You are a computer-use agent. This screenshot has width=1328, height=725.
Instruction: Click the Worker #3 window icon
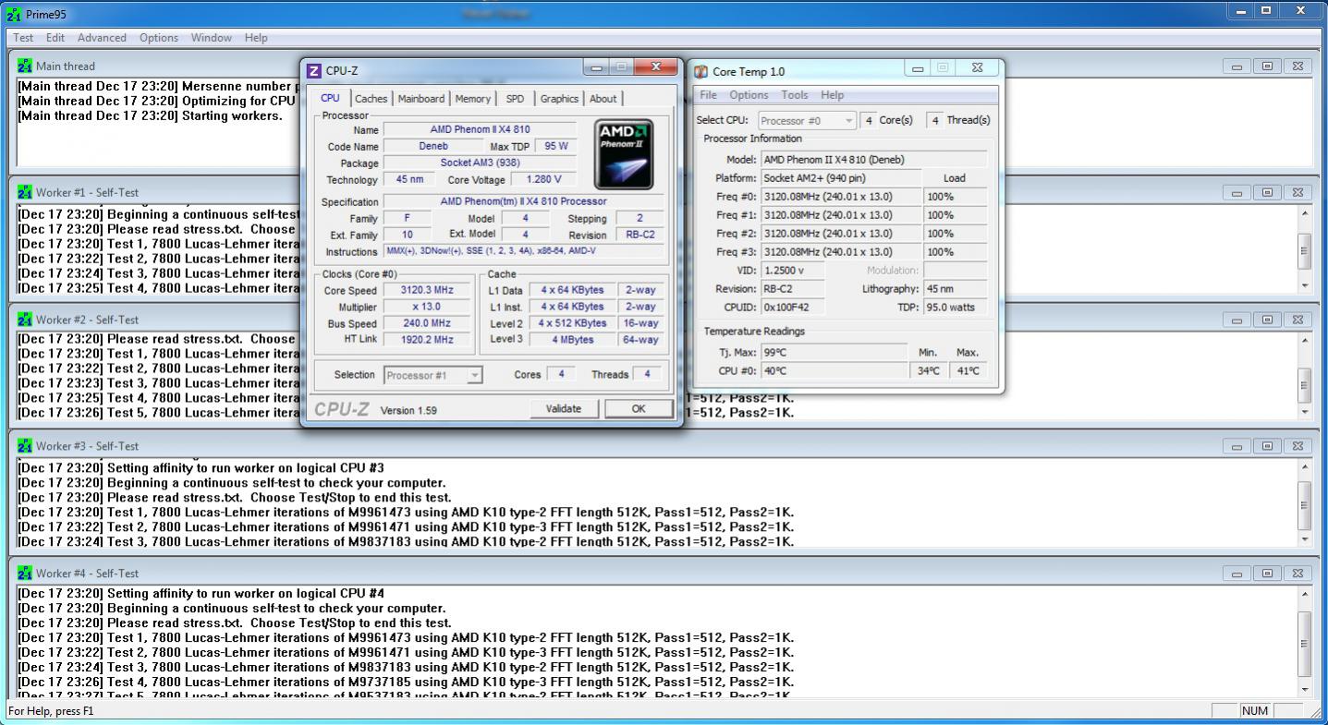click(x=25, y=446)
